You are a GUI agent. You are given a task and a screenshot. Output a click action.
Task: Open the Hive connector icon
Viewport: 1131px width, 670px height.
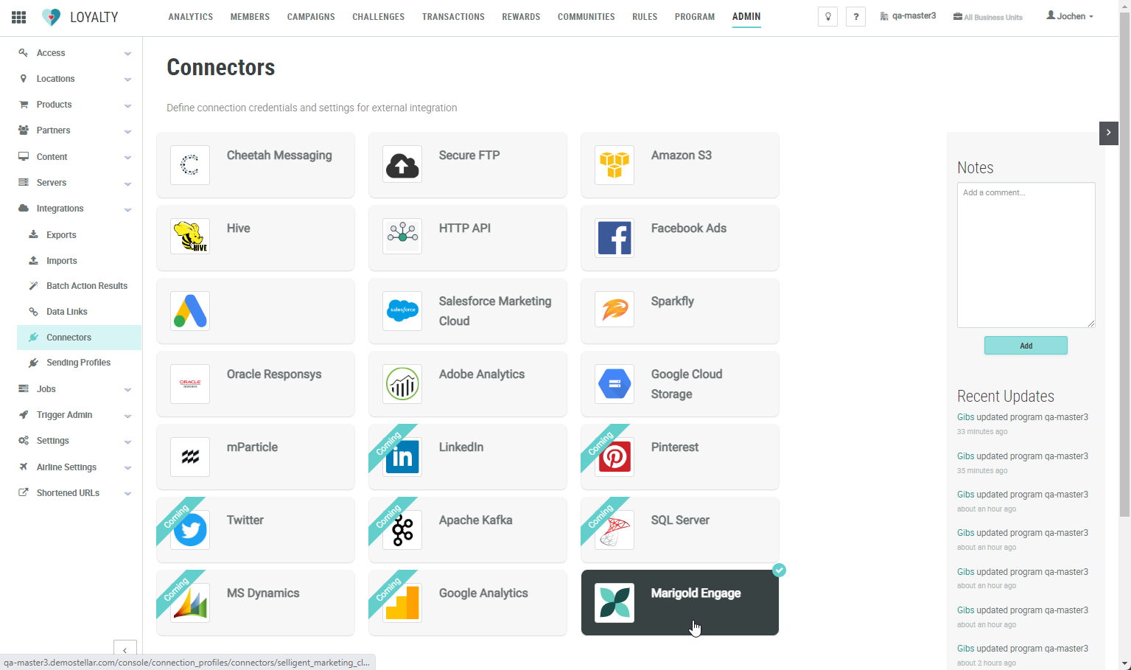[190, 237]
